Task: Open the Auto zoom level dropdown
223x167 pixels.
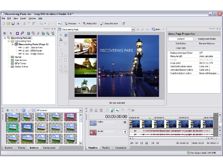Action: coord(163,29)
